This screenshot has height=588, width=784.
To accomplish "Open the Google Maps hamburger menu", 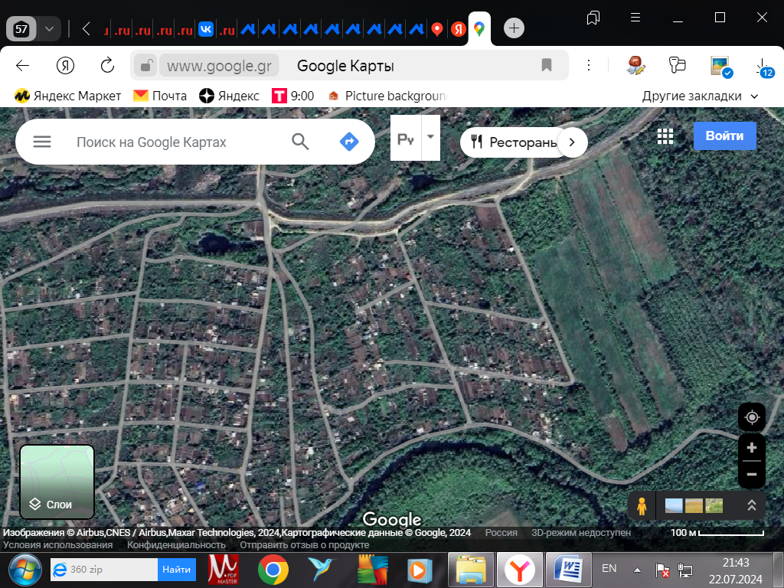I will (x=42, y=142).
